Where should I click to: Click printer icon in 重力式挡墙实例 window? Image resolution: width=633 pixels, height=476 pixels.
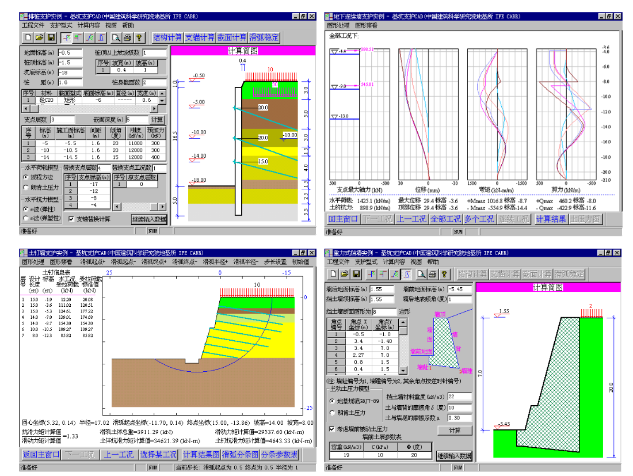[433, 274]
